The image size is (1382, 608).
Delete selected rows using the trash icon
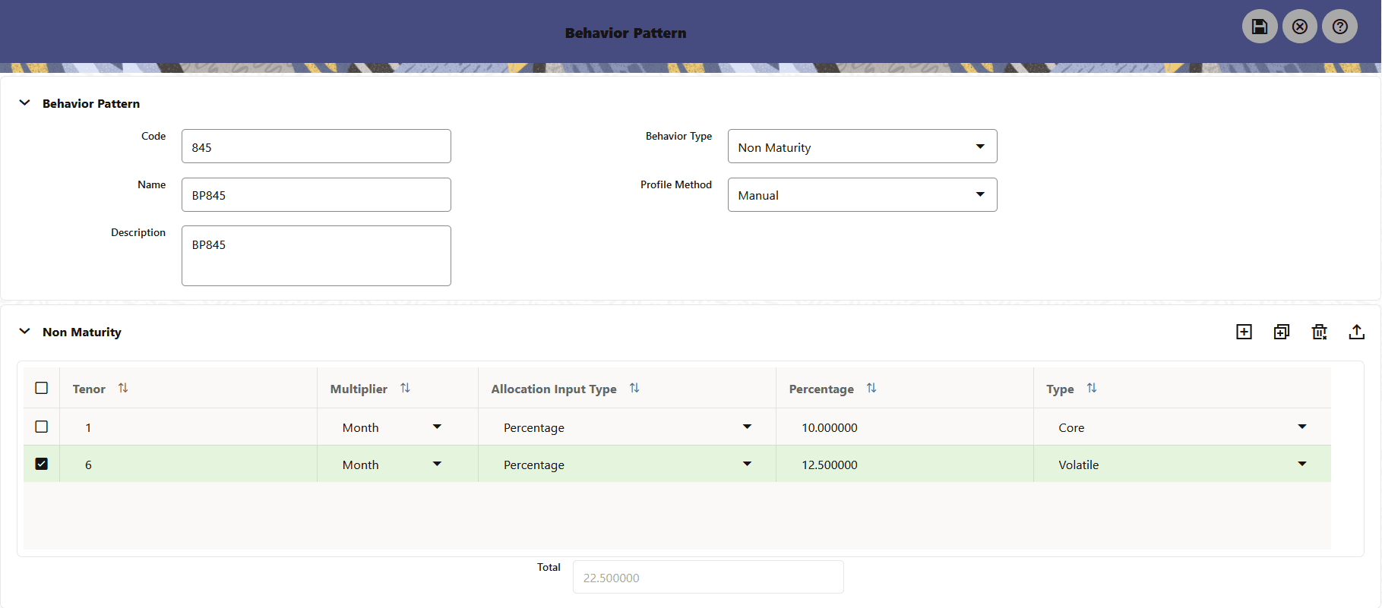(1320, 332)
